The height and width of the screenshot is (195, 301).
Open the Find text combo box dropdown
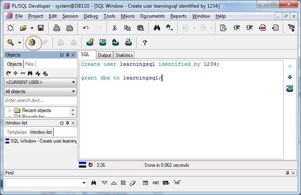click(84, 183)
